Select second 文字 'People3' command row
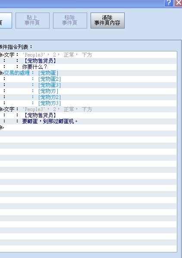 [88, 109]
